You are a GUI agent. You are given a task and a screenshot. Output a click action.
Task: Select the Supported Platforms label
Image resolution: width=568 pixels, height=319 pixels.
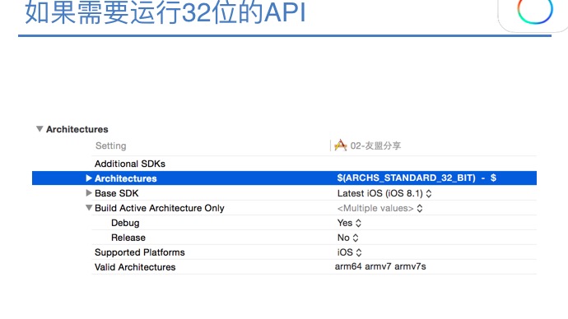point(140,252)
